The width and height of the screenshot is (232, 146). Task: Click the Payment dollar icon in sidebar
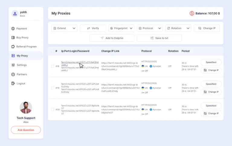tap(13, 28)
